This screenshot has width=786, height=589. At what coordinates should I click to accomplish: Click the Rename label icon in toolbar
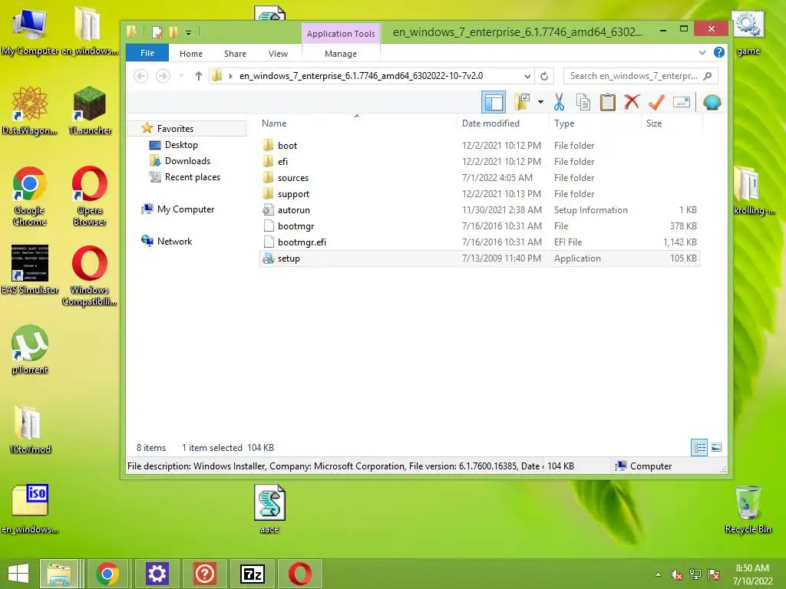(682, 102)
